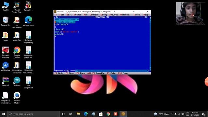The height and width of the screenshot is (117, 208).
Task: Open the Edit menu in Turbo C++
Action: [x=69, y=15]
